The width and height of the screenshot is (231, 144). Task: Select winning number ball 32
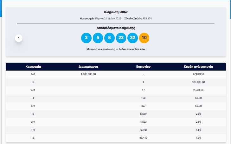tap(132, 38)
